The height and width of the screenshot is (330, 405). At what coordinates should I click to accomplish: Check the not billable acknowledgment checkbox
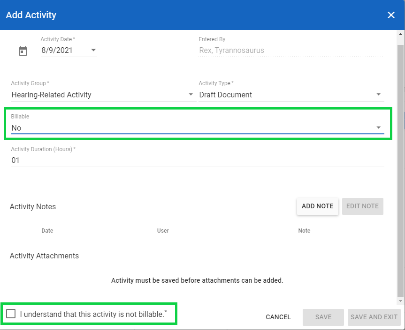pyautogui.click(x=11, y=314)
